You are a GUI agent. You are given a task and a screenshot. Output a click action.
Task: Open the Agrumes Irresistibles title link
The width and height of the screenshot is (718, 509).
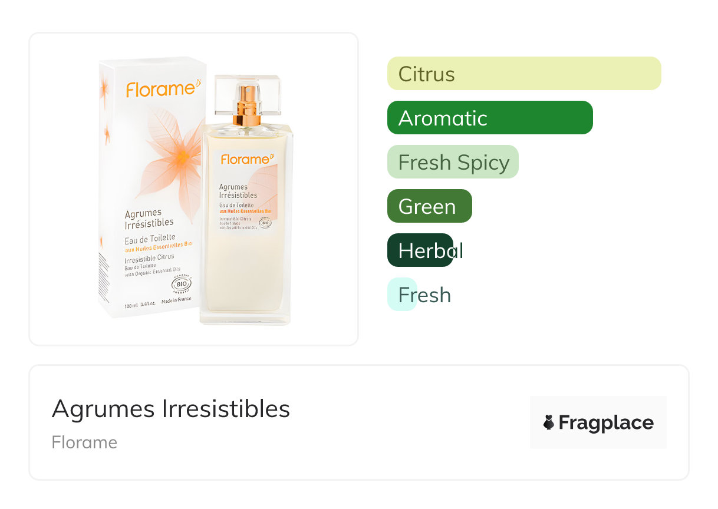point(171,409)
